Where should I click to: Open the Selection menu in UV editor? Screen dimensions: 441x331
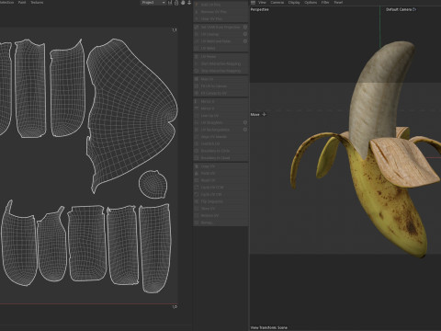point(6,3)
